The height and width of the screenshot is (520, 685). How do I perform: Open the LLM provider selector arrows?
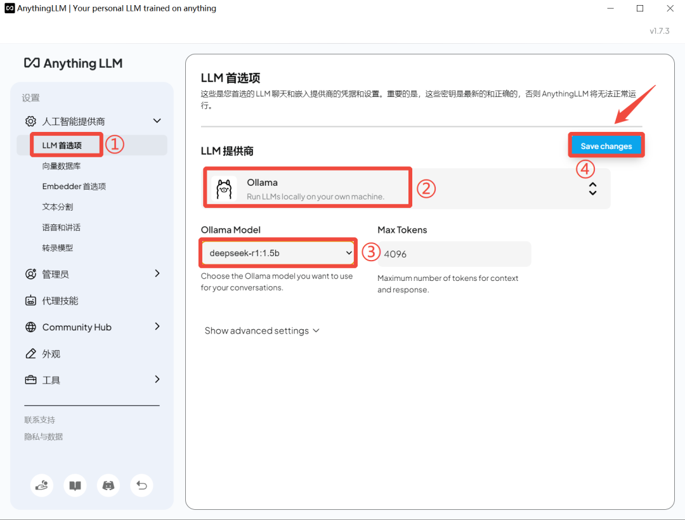(x=592, y=188)
